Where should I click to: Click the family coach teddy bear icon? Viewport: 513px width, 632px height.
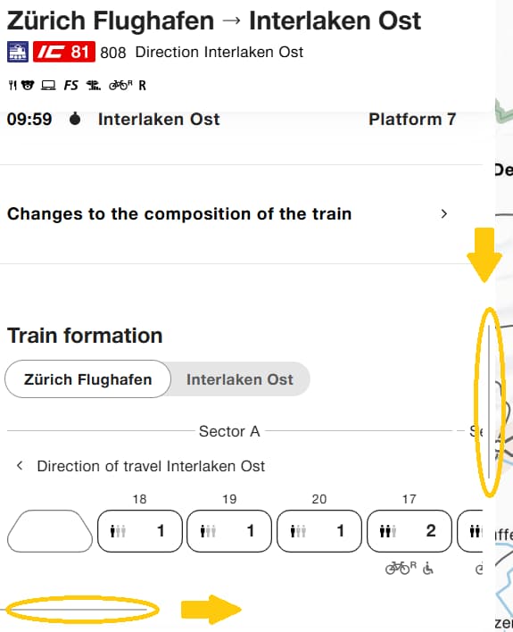click(28, 86)
